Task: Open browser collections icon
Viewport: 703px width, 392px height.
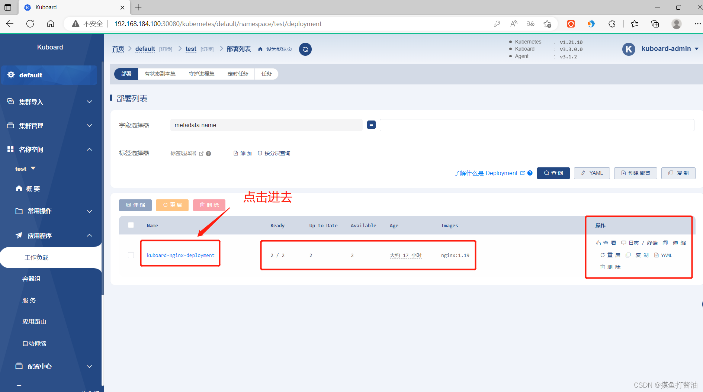Action: (655, 24)
